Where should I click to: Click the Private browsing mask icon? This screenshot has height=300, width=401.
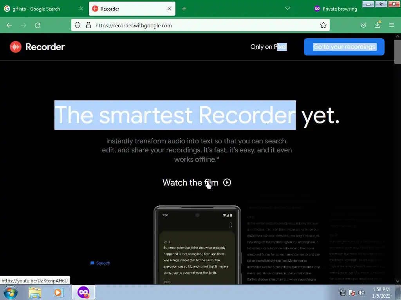[x=317, y=9]
